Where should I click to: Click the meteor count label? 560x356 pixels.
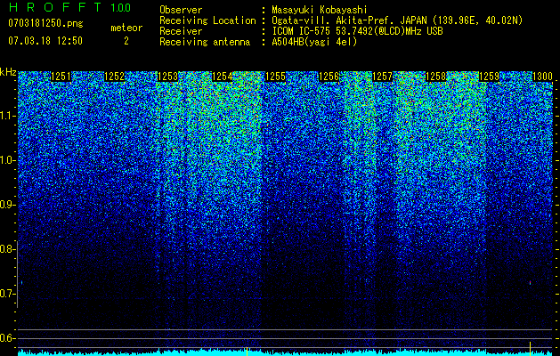[126, 28]
